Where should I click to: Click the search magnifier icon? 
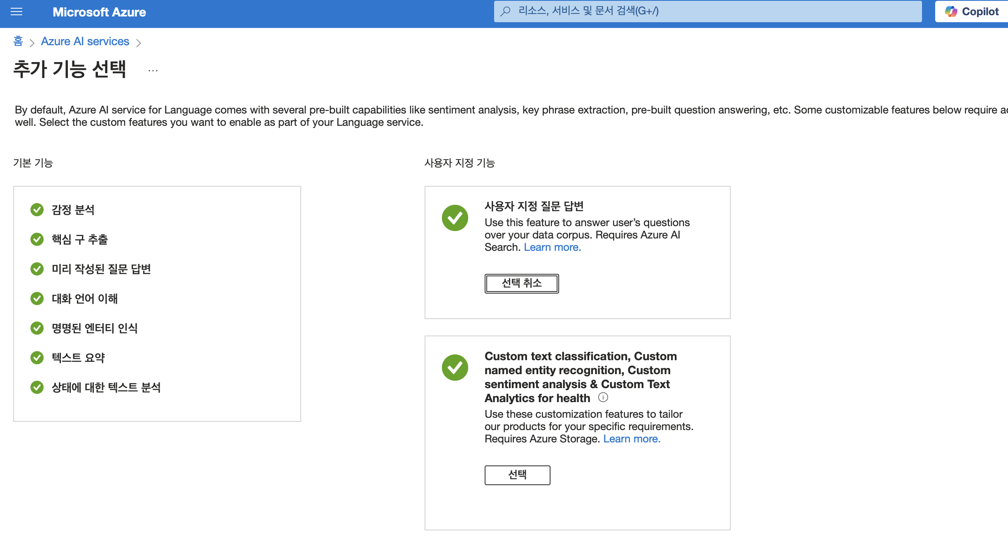pos(505,11)
